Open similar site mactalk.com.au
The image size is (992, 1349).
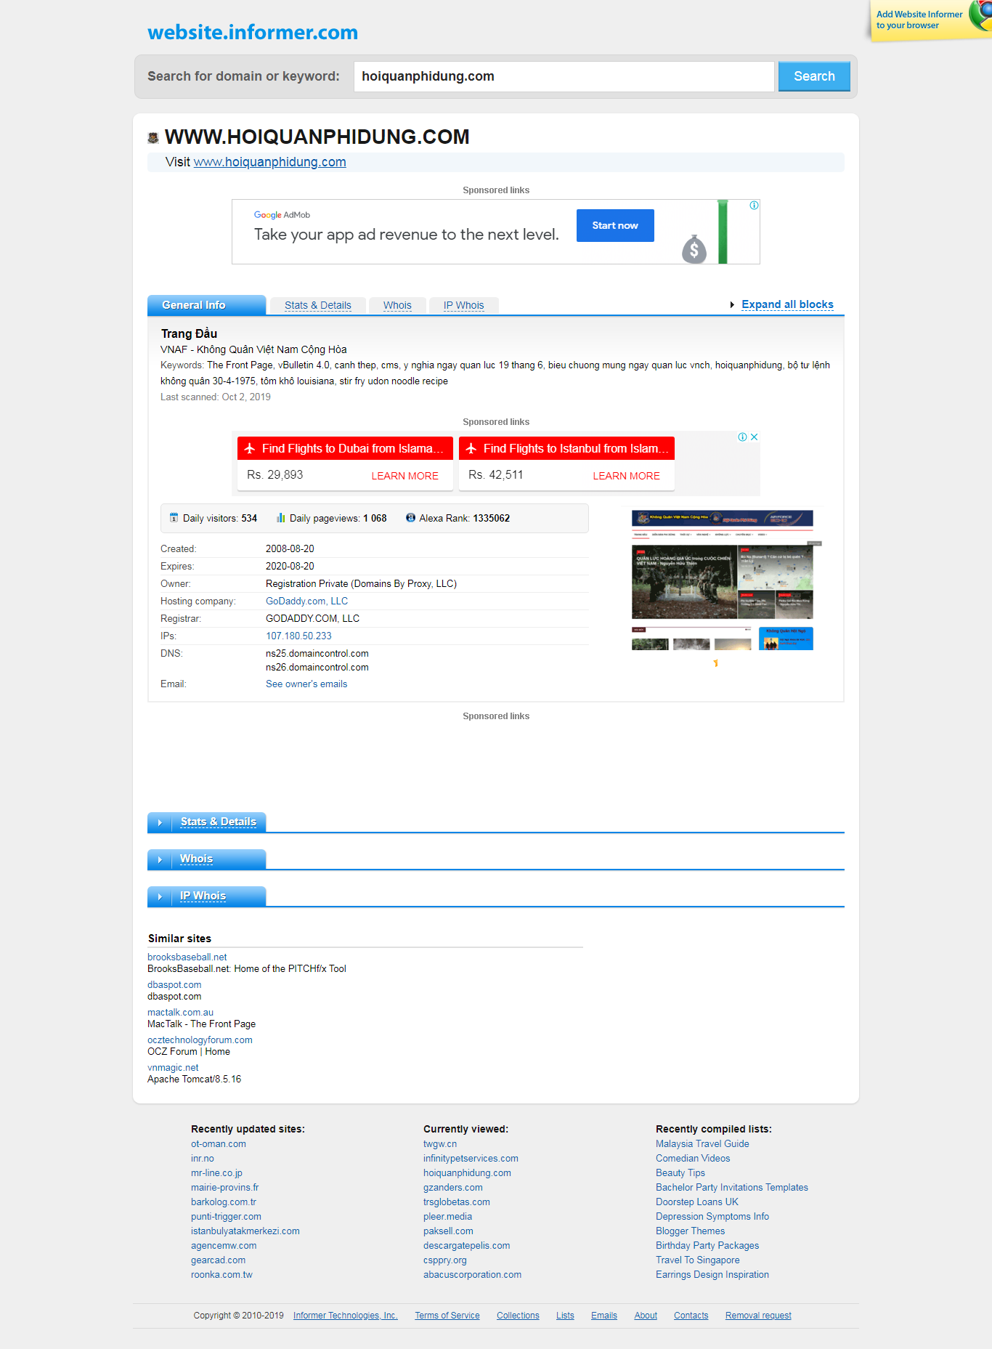coord(180,1012)
